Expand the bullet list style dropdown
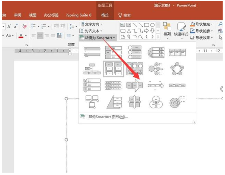The width and height of the screenshot is (225, 175). tap(38, 27)
